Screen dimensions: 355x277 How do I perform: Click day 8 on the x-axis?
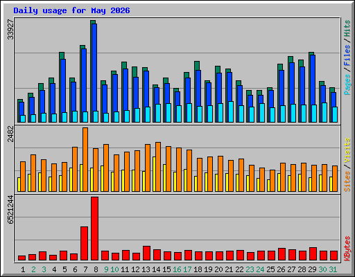point(96,269)
